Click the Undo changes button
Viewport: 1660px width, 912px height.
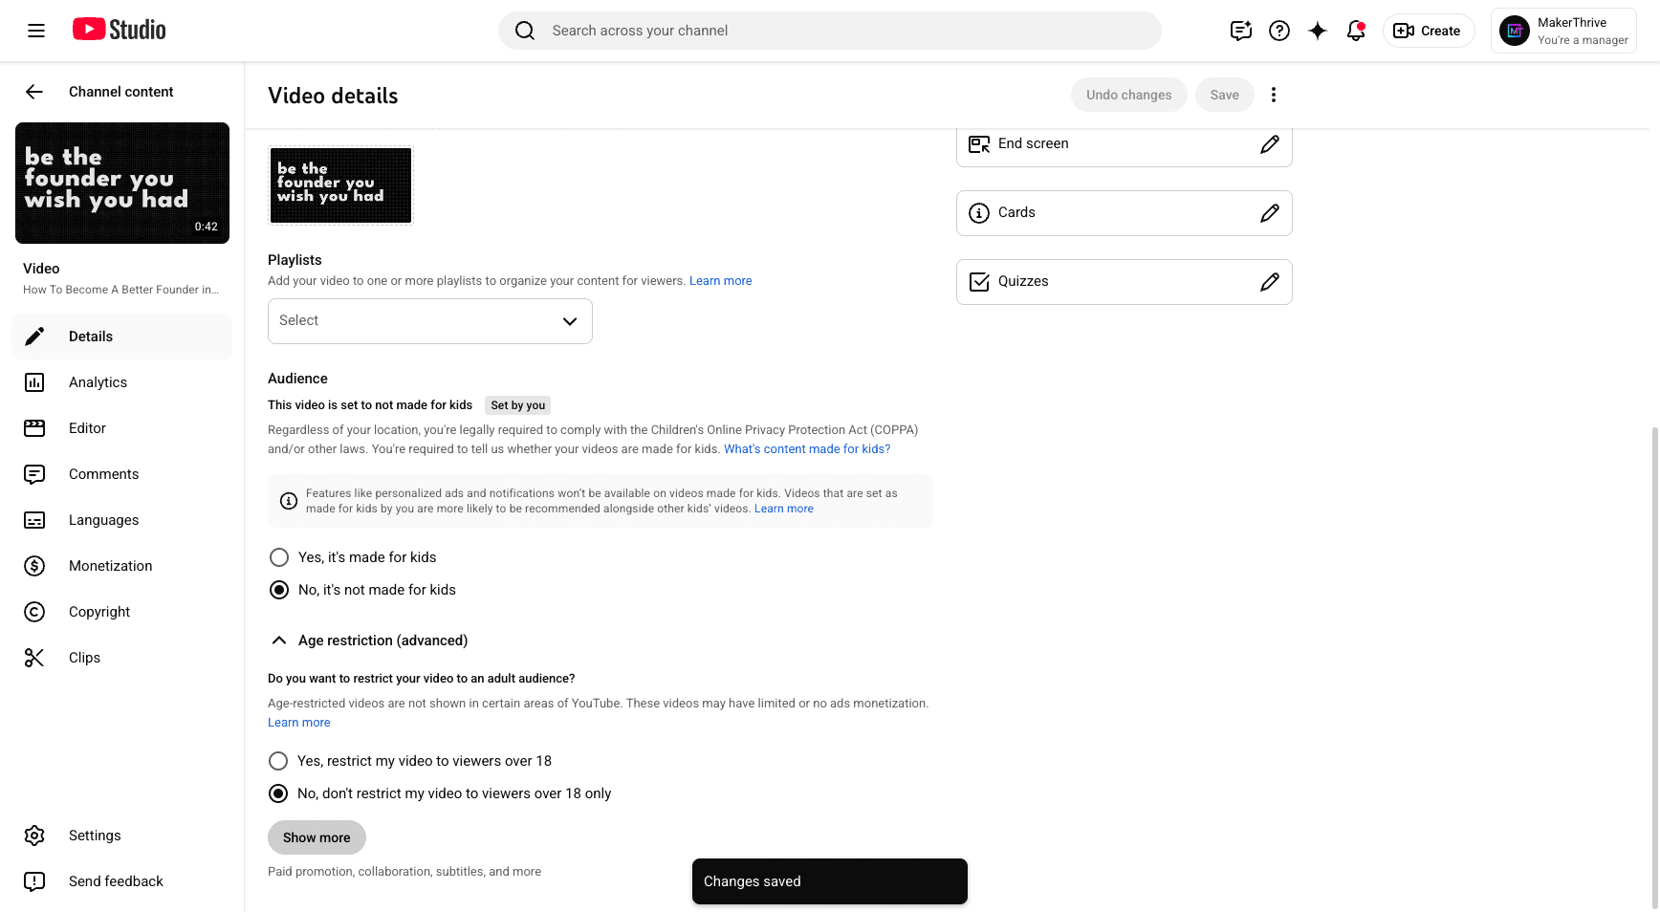coord(1129,95)
